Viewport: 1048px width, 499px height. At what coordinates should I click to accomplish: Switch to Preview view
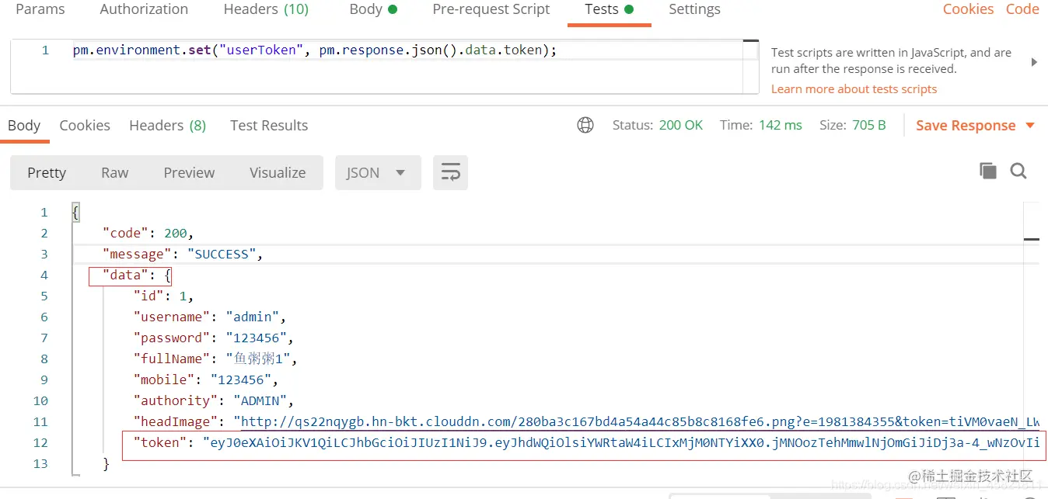189,173
